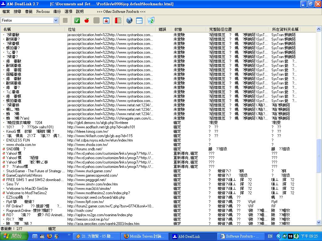Click the large grey square toolbar icon
This screenshot has height=241, width=322.
click(97, 20)
